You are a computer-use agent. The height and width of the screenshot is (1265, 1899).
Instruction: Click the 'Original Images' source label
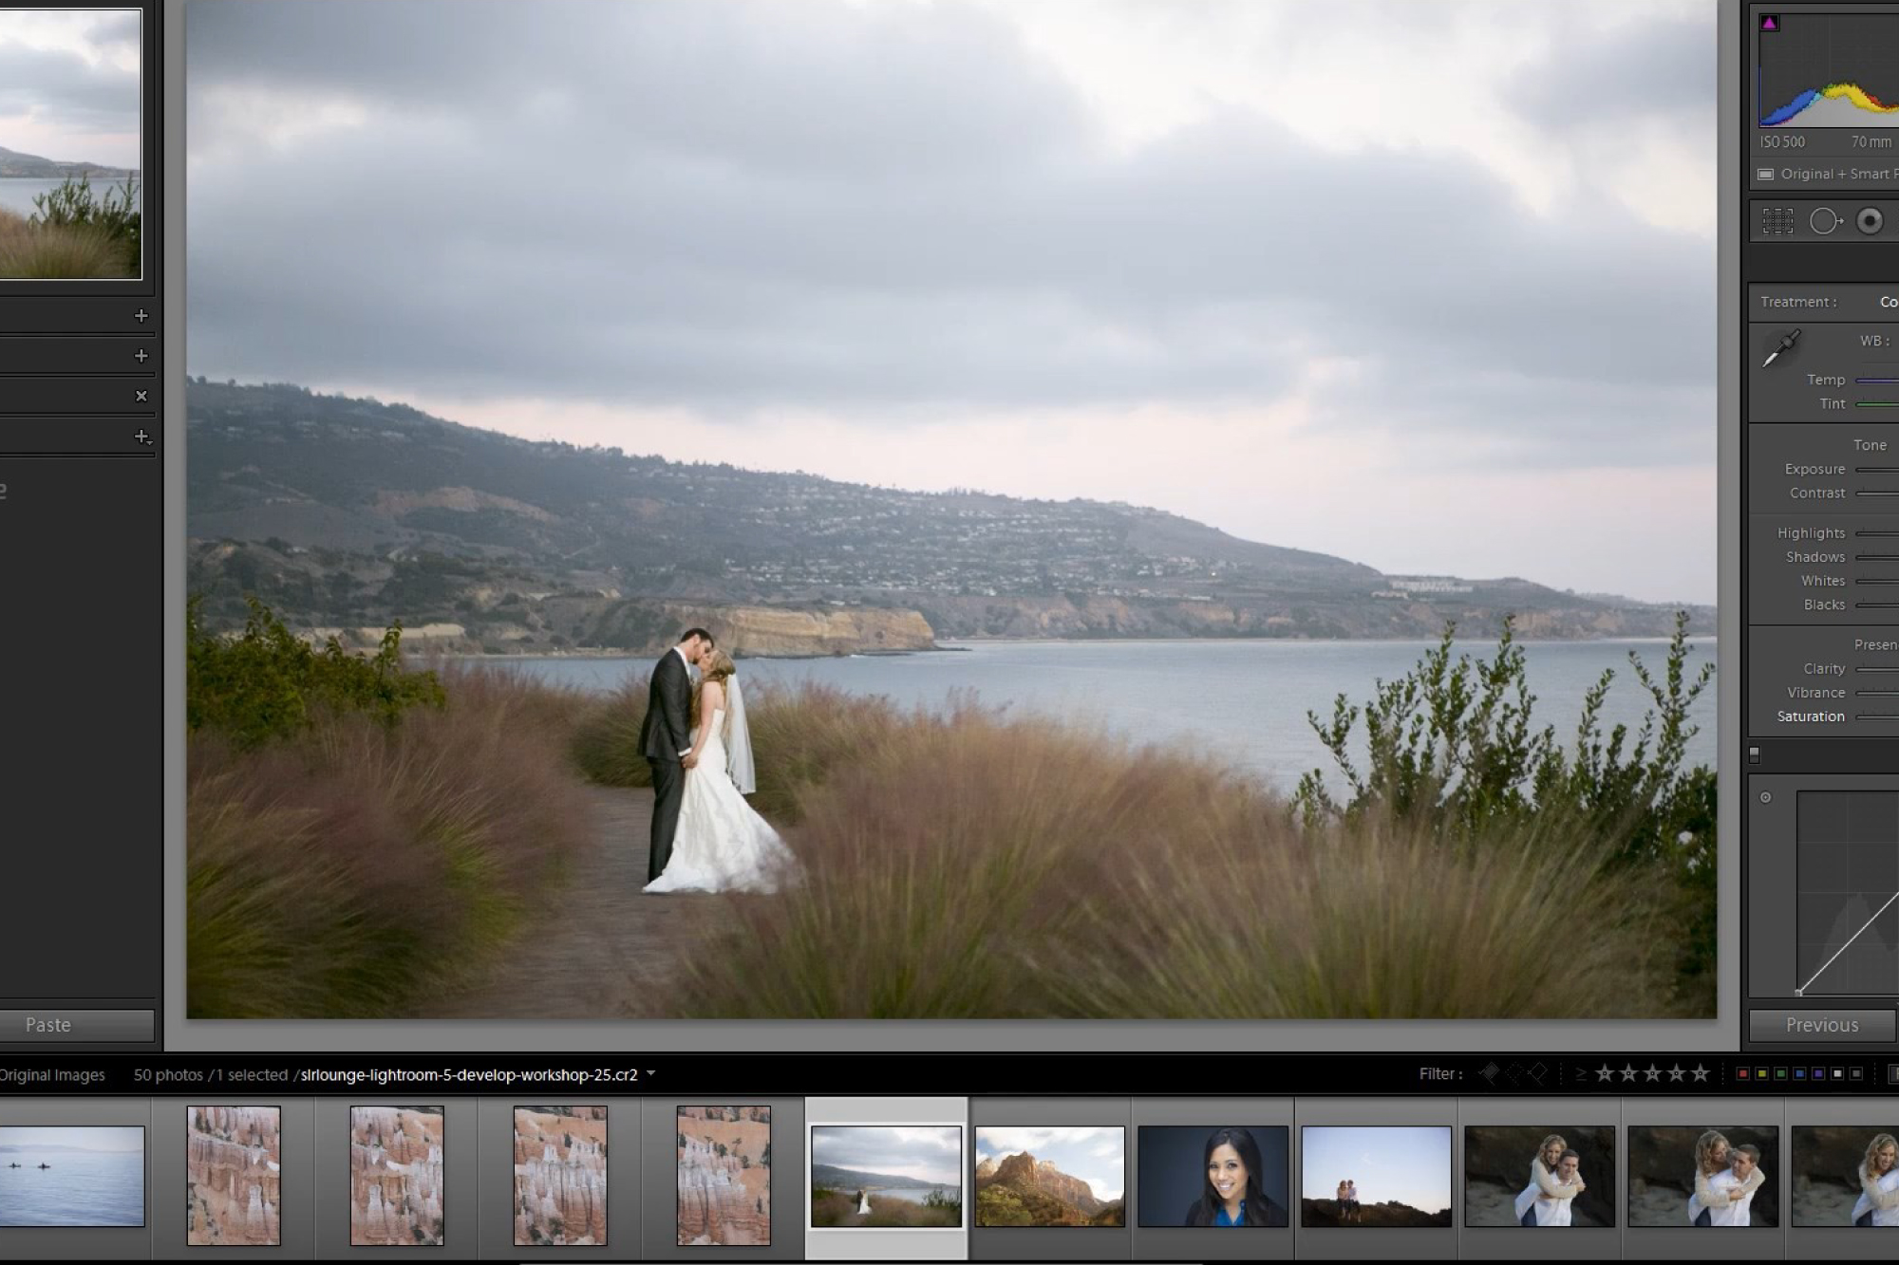52,1074
